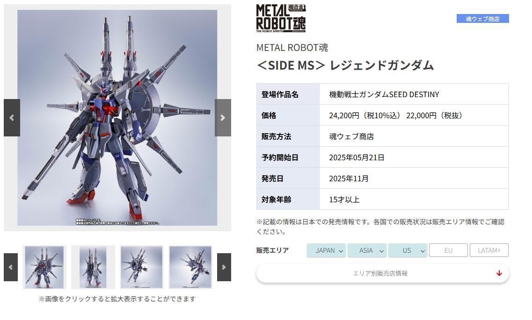Click METAL ROBOT魂 series text
This screenshot has width=532, height=320.
(x=292, y=47)
